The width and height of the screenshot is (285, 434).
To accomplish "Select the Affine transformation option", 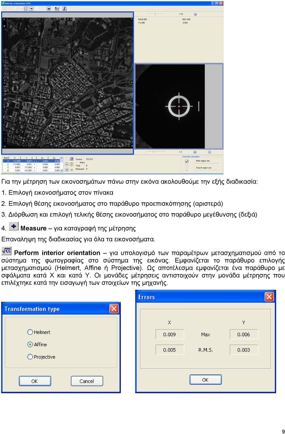I will click(37, 344).
